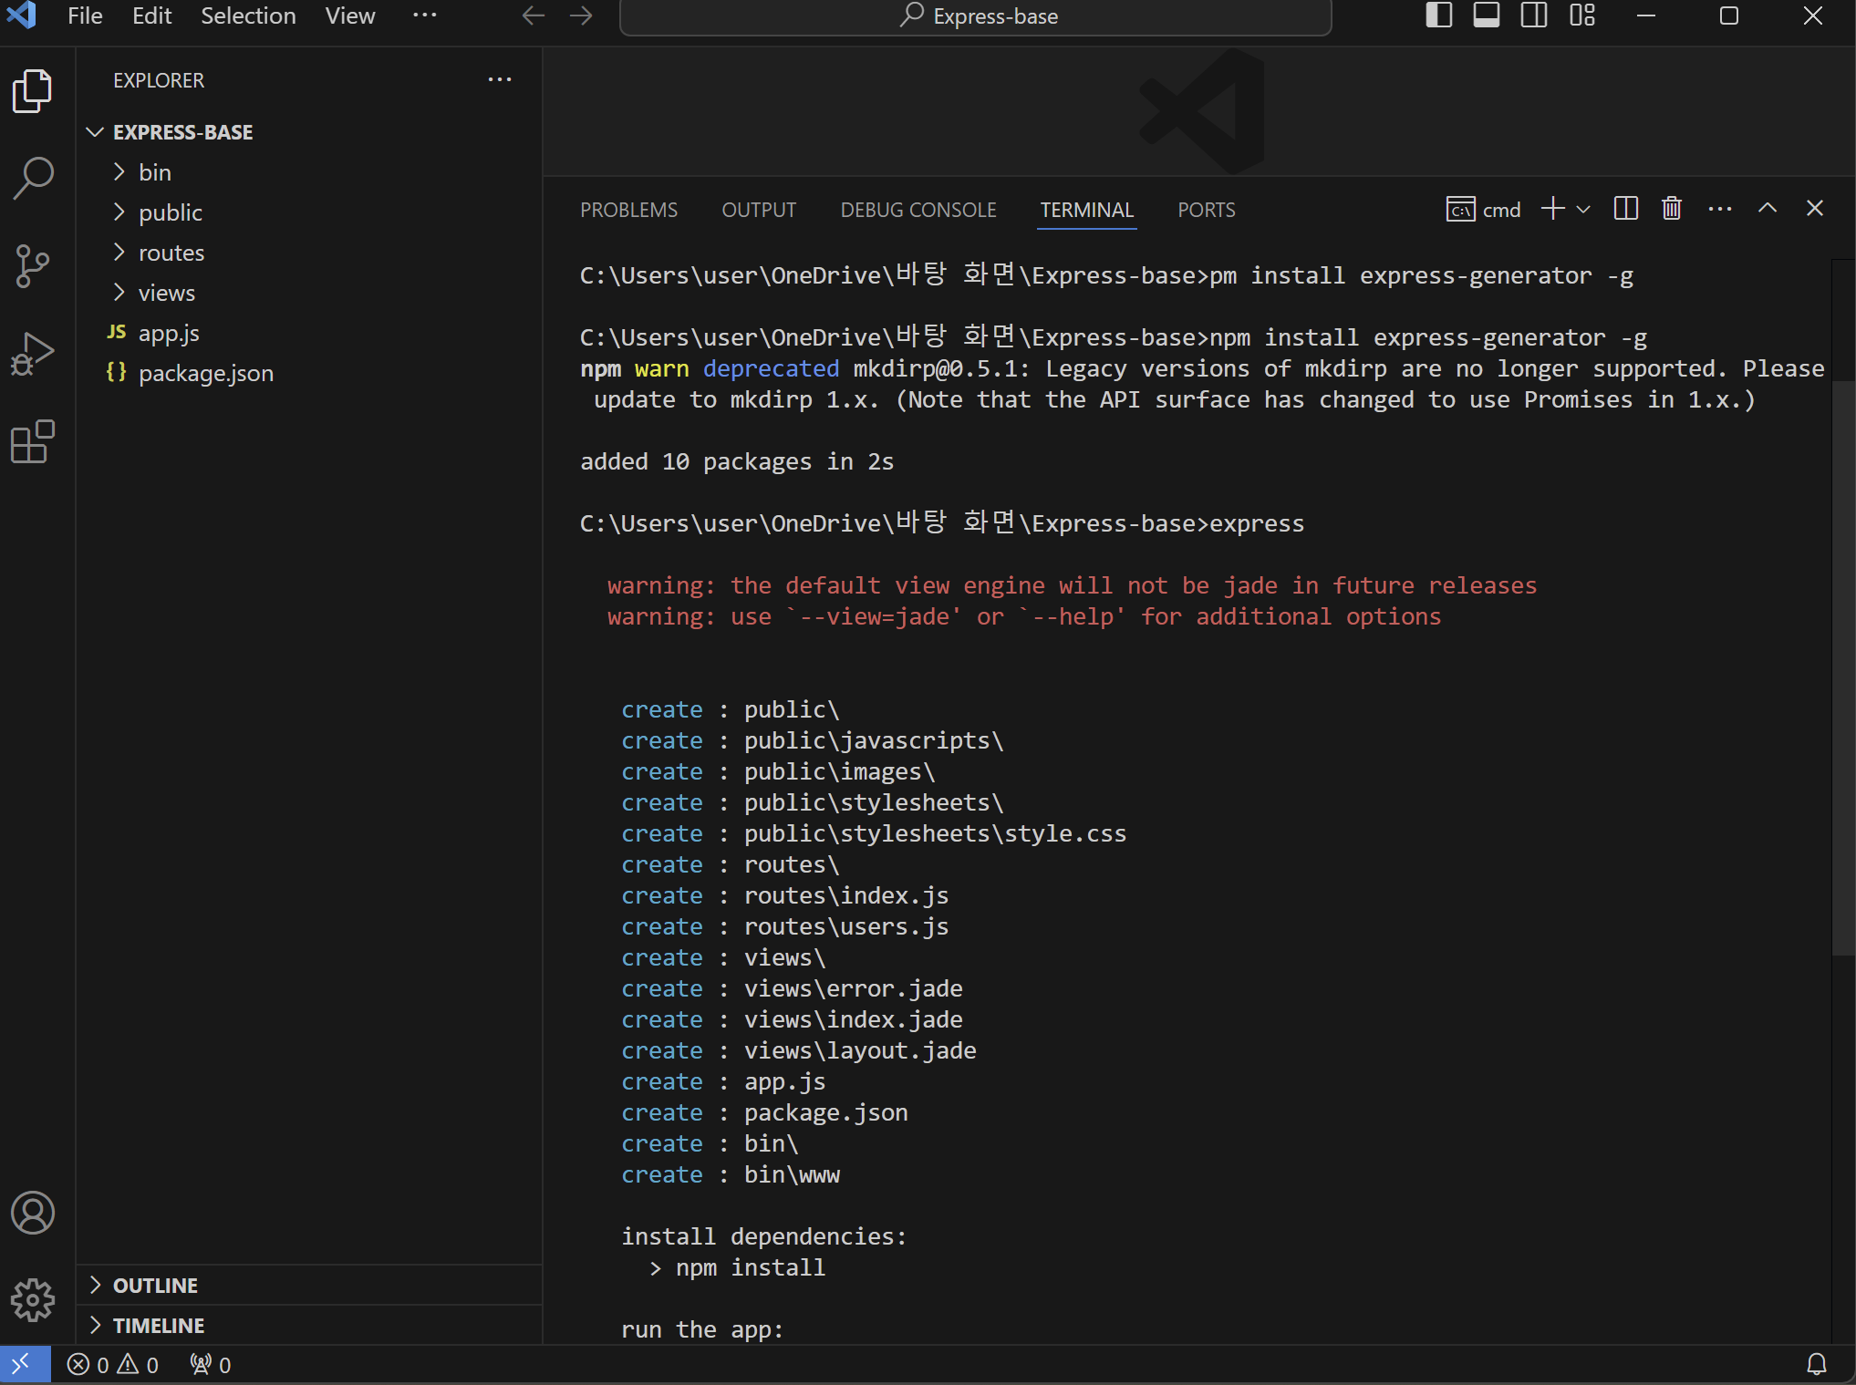
Task: Expand the routes folder
Action: (x=171, y=253)
